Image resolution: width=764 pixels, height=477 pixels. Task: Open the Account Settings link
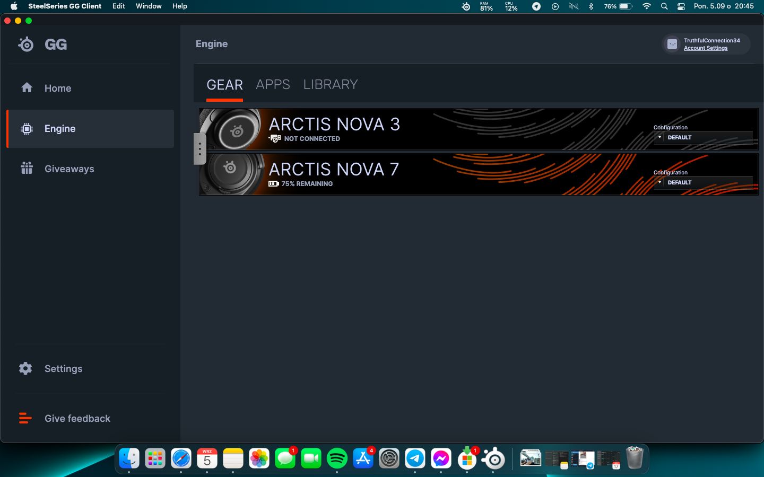click(x=706, y=48)
